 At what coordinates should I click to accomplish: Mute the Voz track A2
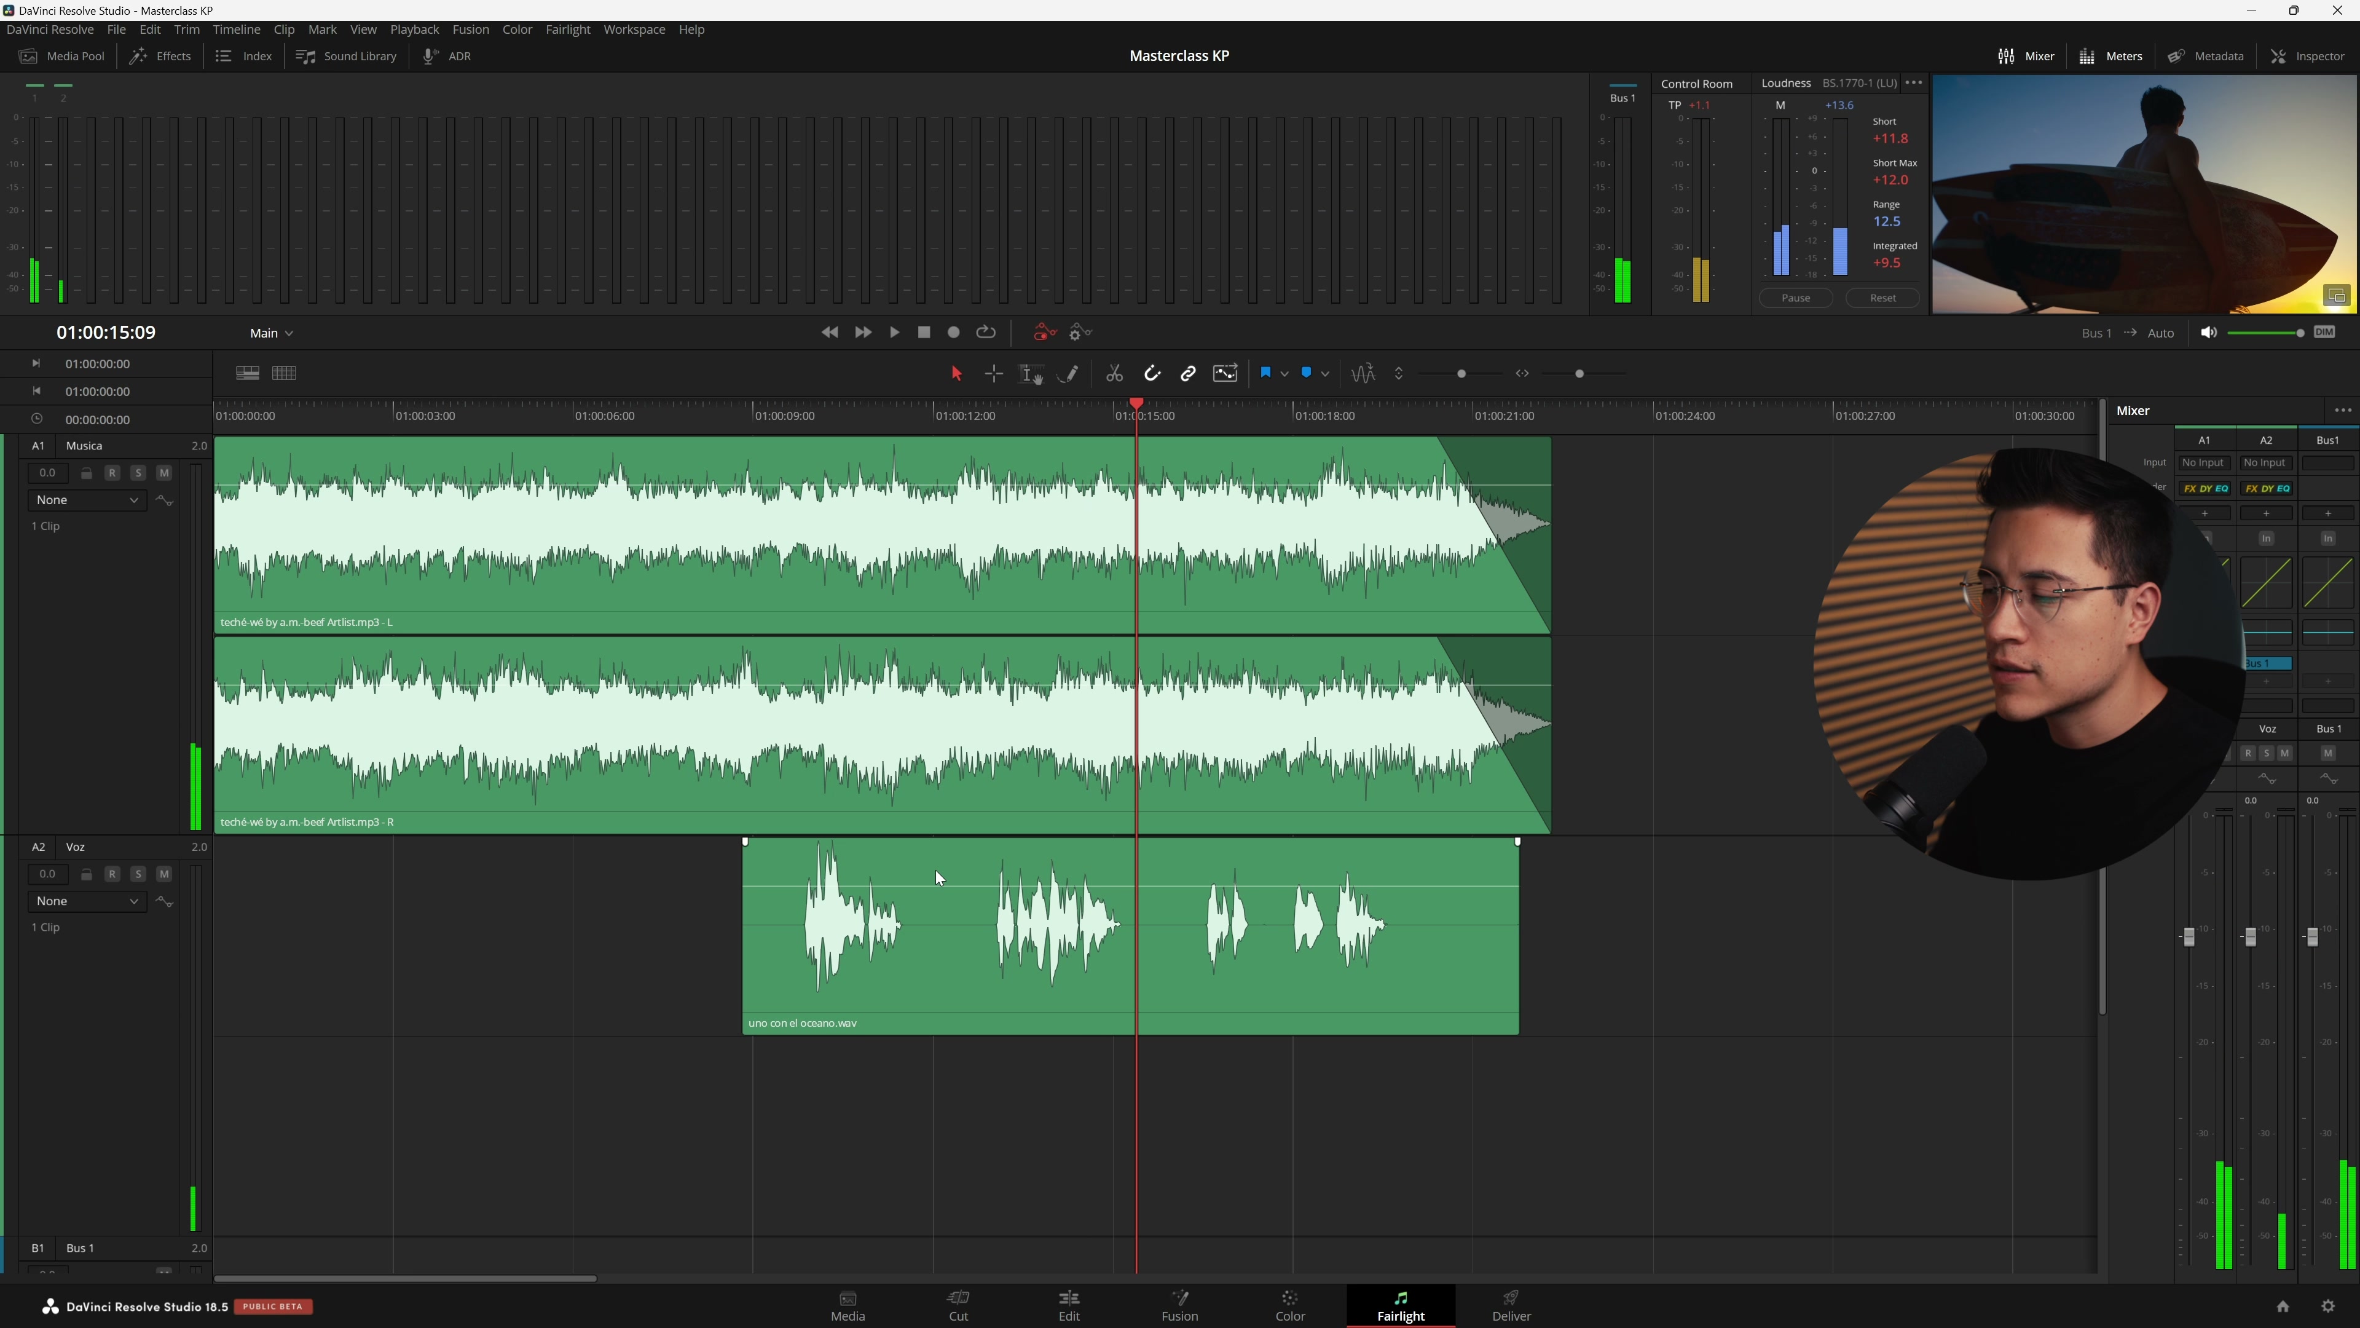[x=164, y=874]
